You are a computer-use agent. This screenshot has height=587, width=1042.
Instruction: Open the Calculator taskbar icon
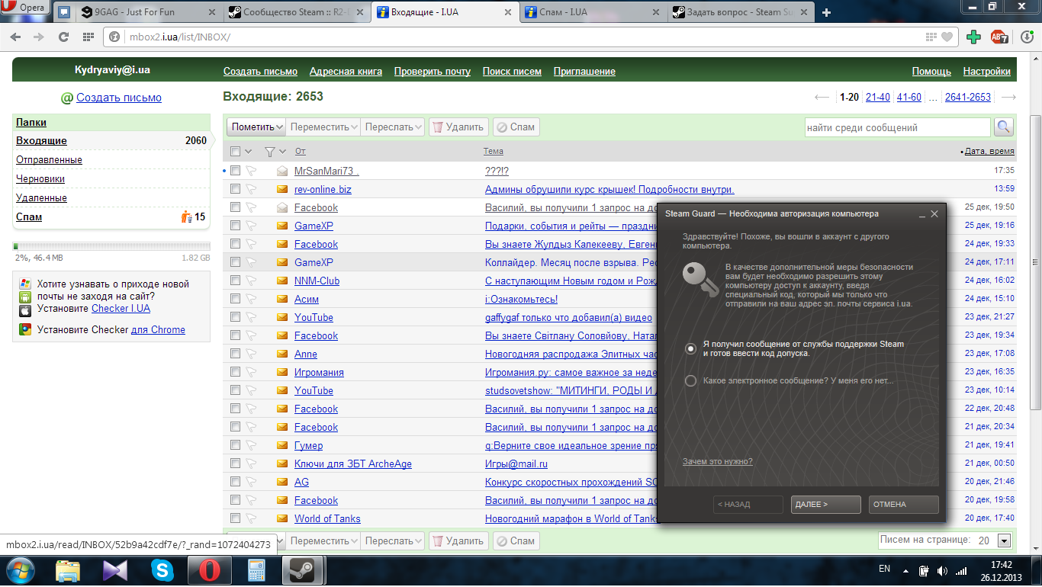tap(256, 570)
